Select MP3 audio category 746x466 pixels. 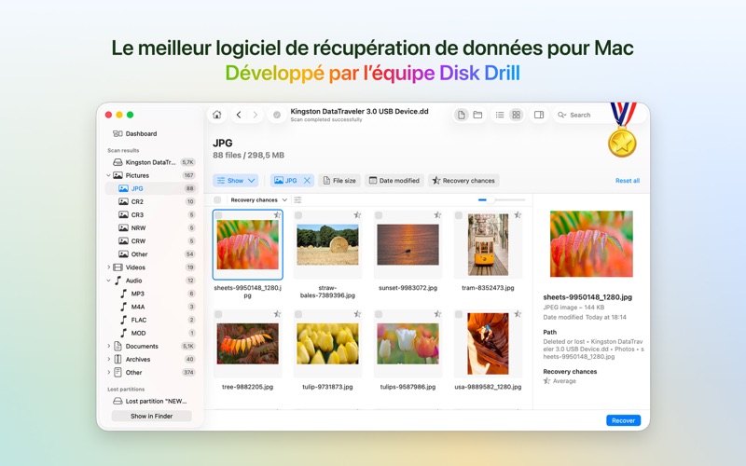pyautogui.click(x=152, y=294)
